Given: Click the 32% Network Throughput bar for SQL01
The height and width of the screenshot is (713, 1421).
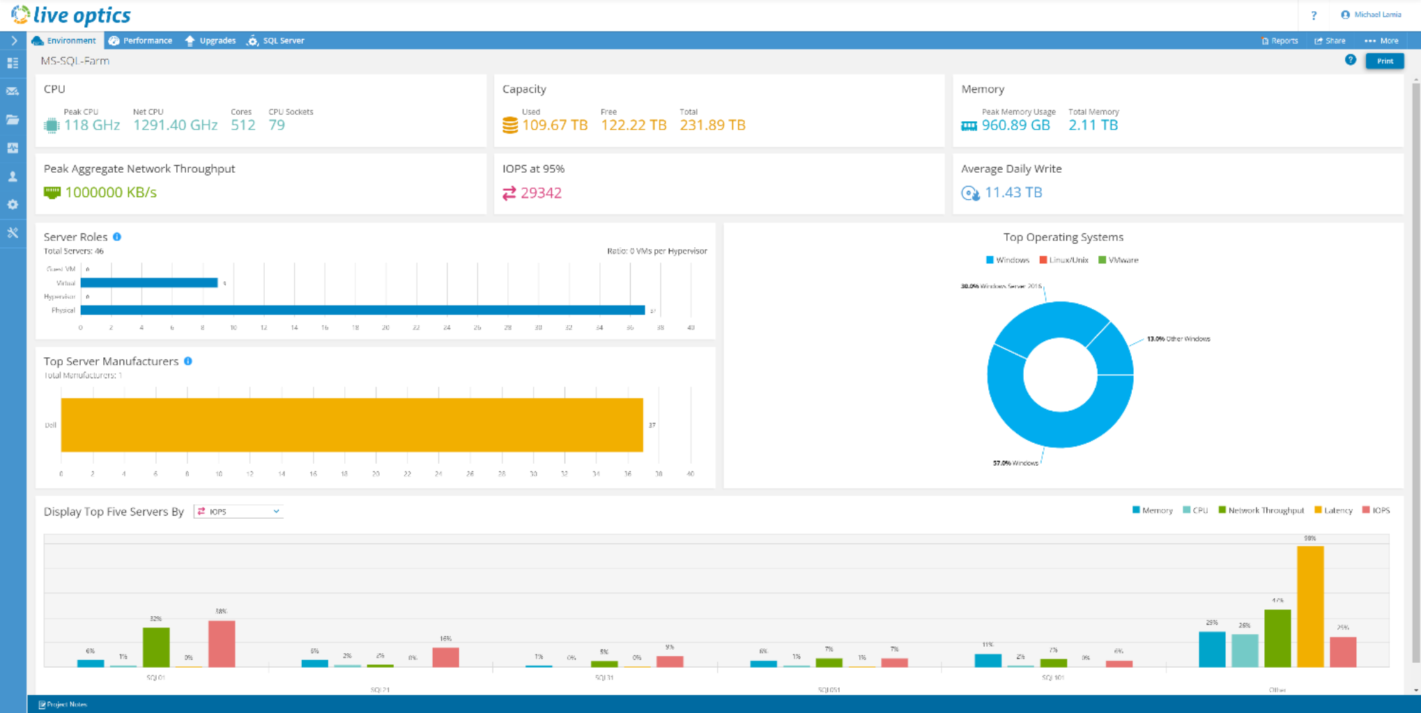Looking at the screenshot, I should point(156,648).
